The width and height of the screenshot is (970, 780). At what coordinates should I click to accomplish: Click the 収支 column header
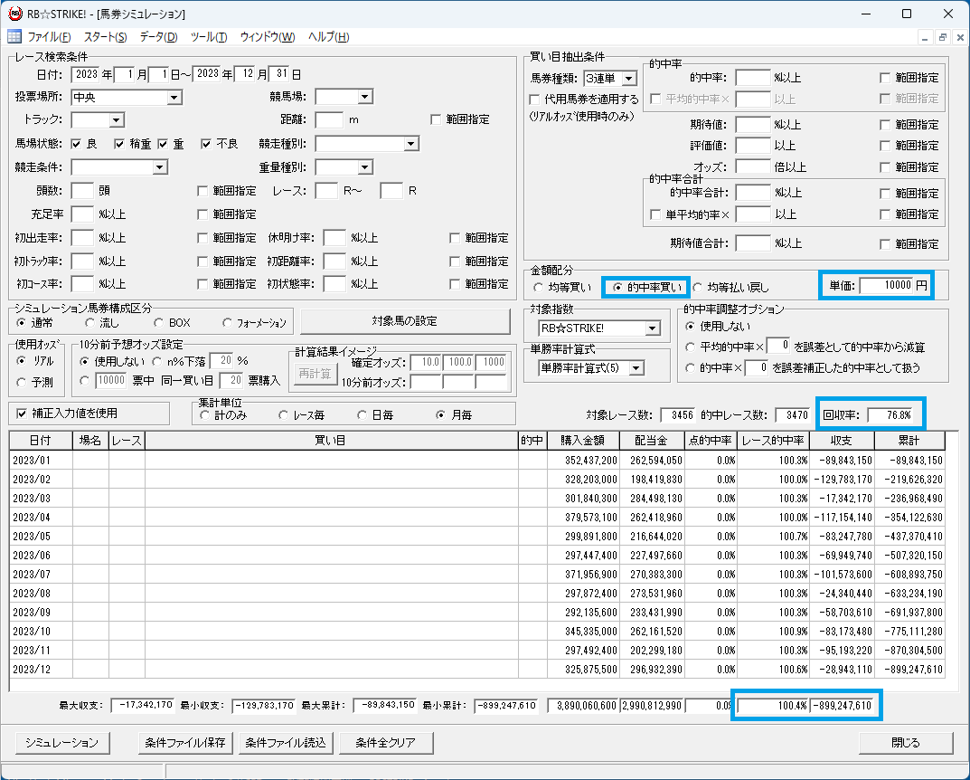pos(842,441)
